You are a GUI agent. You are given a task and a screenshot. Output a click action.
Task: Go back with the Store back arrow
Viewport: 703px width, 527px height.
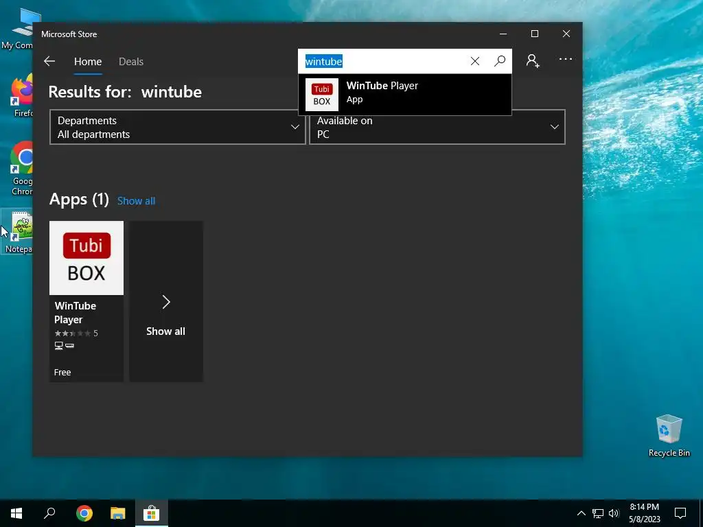[x=49, y=61]
